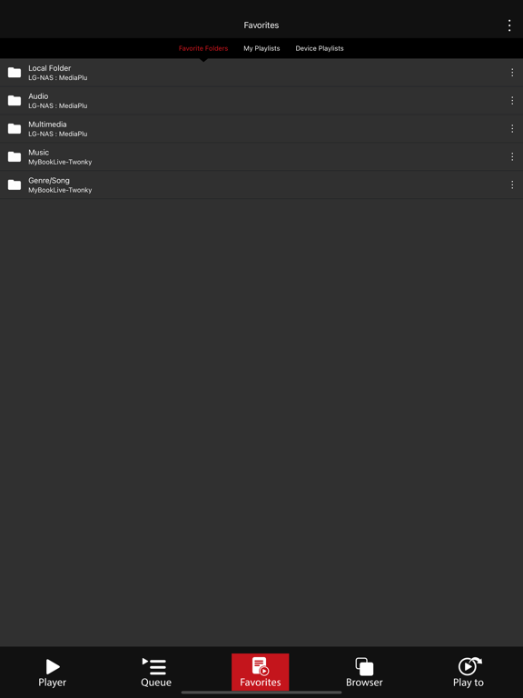Expand options menu for Audio folder
523x698 pixels.
tap(512, 101)
